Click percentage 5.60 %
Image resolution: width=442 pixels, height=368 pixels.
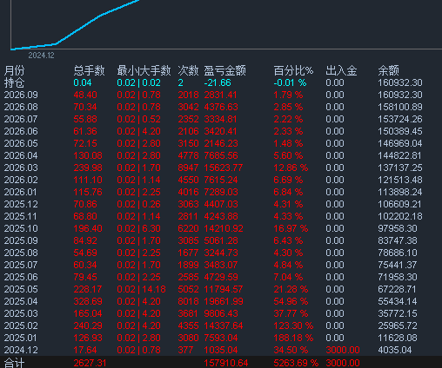(x=288, y=156)
